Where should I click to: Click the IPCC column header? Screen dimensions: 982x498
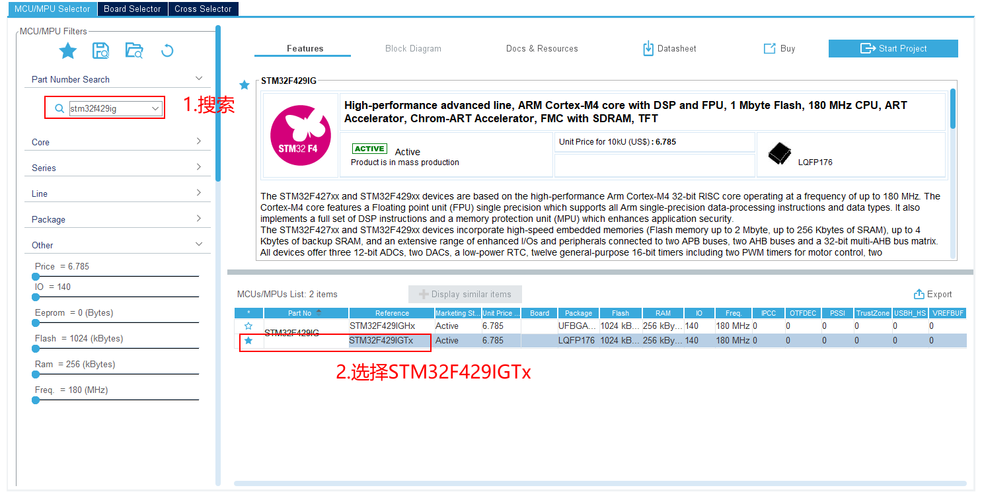[x=768, y=313]
